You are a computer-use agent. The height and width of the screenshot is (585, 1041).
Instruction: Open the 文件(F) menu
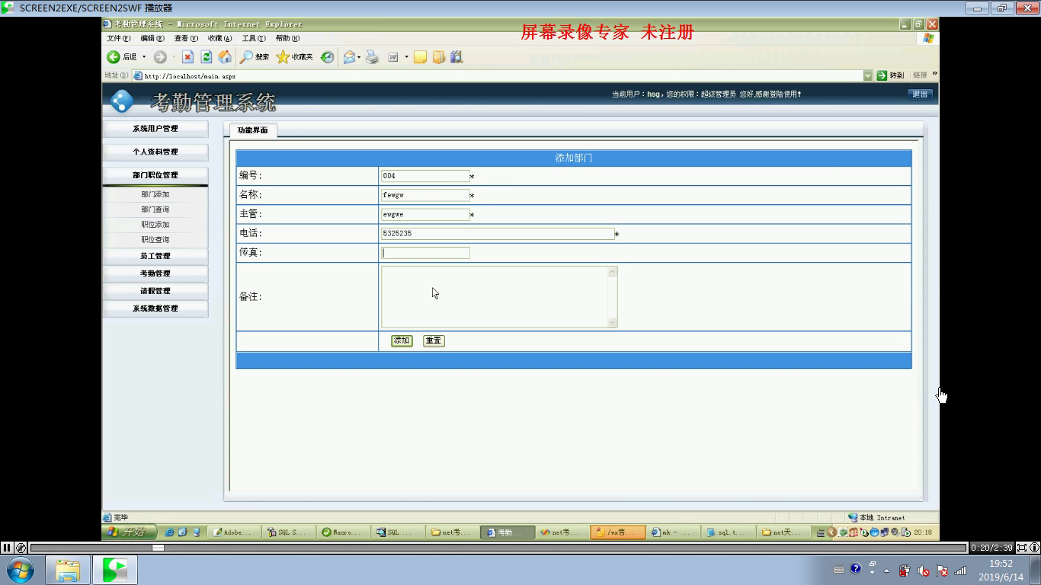point(119,38)
